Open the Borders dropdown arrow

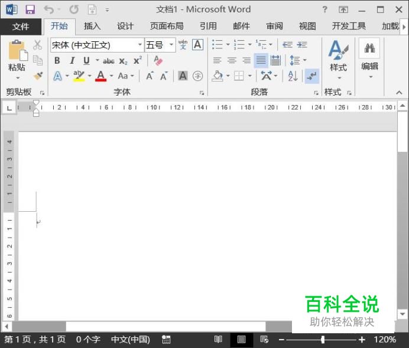tap(250, 76)
